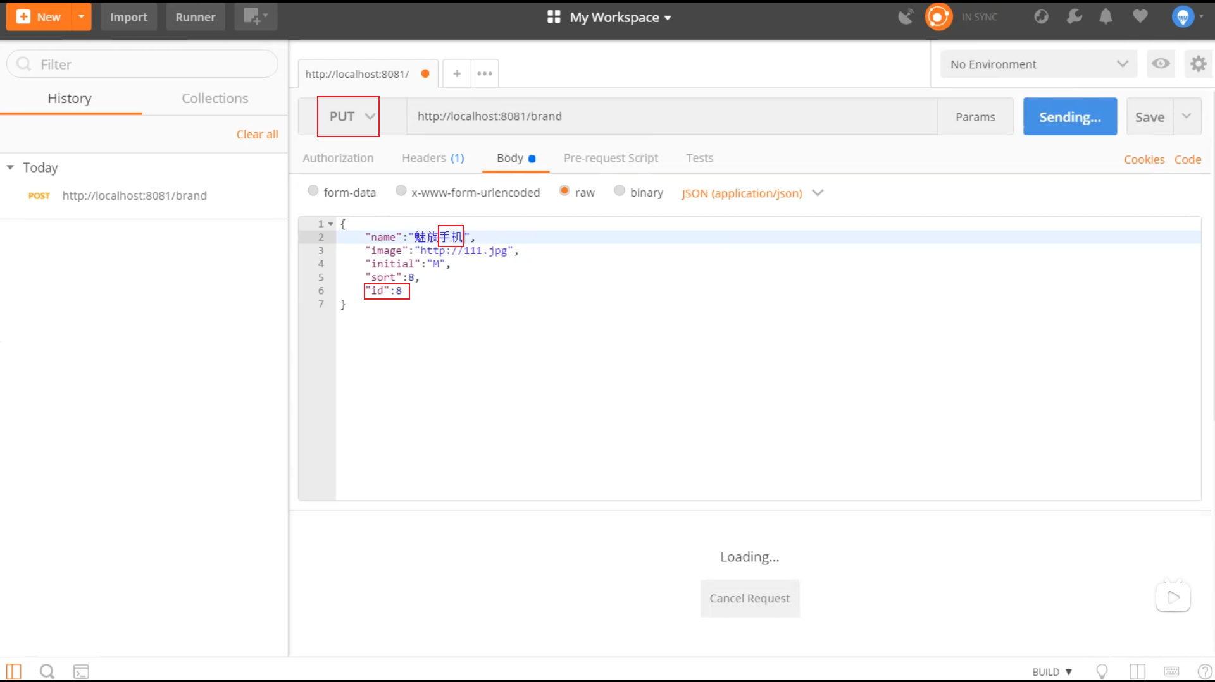Click the Save button

(1150, 117)
